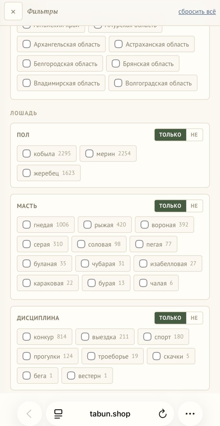Choose the выездка discipline option
The height and width of the screenshot is (426, 220).
point(105,337)
